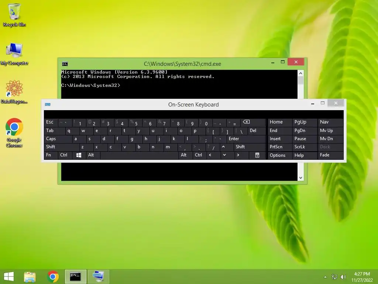Tap the Enter key
This screenshot has height=284, width=378.
pyautogui.click(x=246, y=139)
